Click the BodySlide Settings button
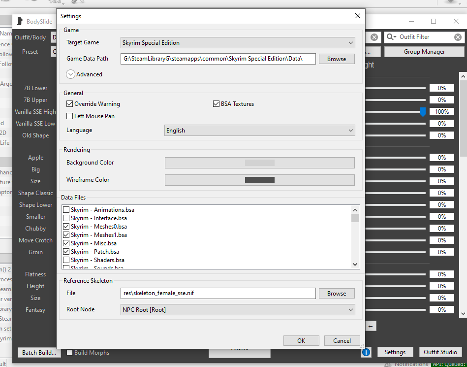The image size is (467, 367). point(395,352)
